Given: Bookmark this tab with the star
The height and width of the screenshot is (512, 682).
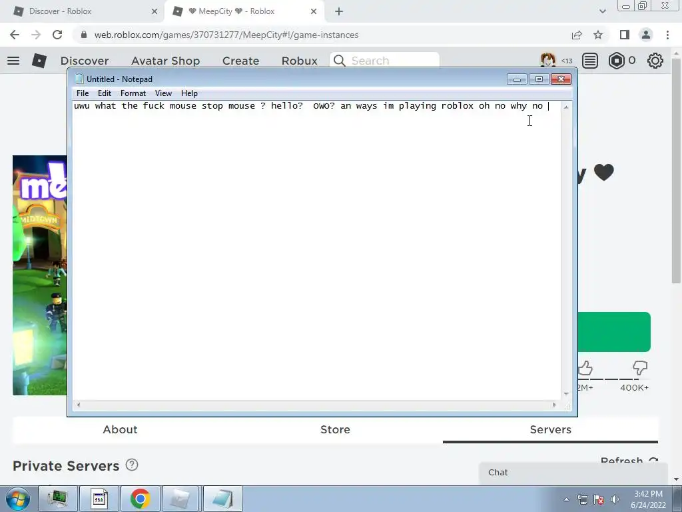Looking at the screenshot, I should (598, 35).
